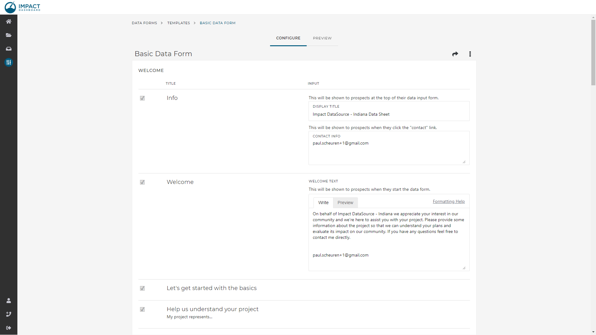
Task: Click the TITLE column header
Action: click(170, 83)
